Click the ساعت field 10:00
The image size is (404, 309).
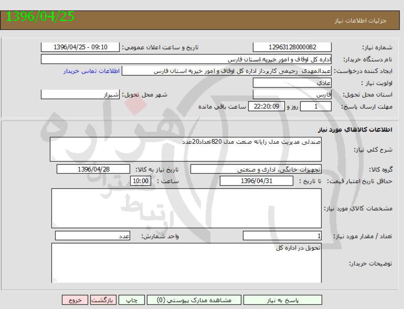tap(141, 181)
